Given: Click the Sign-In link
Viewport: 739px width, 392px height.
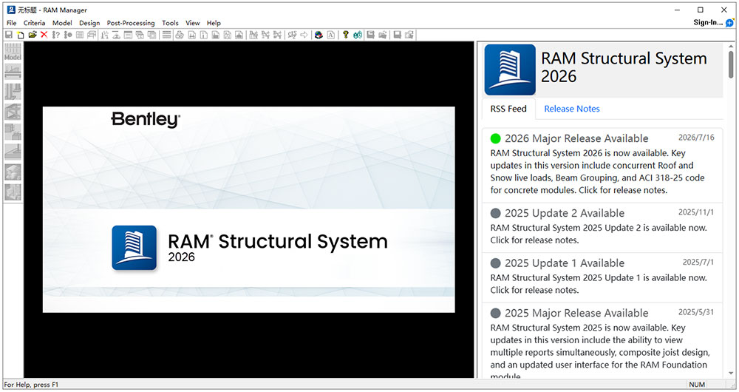Looking at the screenshot, I should tap(708, 22).
